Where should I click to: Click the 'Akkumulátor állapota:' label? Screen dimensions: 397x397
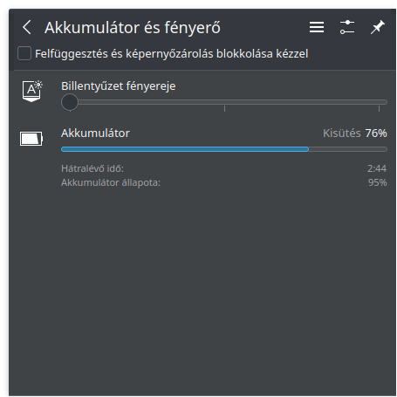[x=111, y=182]
